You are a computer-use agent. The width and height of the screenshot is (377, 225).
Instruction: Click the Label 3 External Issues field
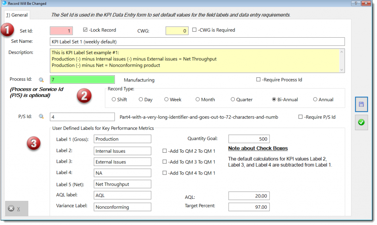click(x=122, y=162)
